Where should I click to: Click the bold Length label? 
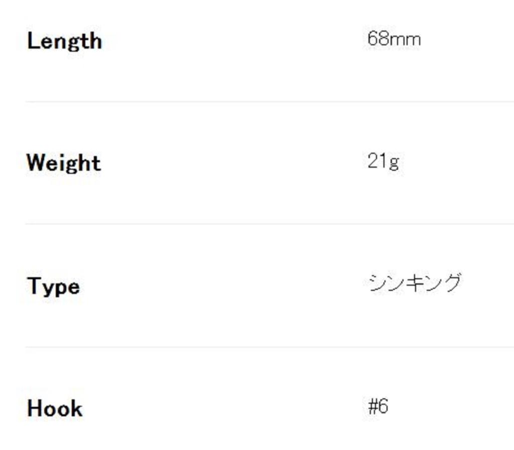(x=64, y=41)
